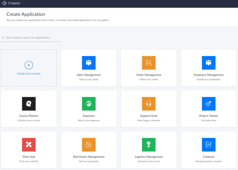
Task: Click the More happy customers subtitle
Action: [149, 120]
